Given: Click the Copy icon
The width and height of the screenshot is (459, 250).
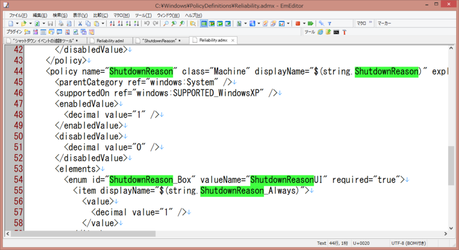Looking at the screenshot, I should pyautogui.click(x=88, y=24).
